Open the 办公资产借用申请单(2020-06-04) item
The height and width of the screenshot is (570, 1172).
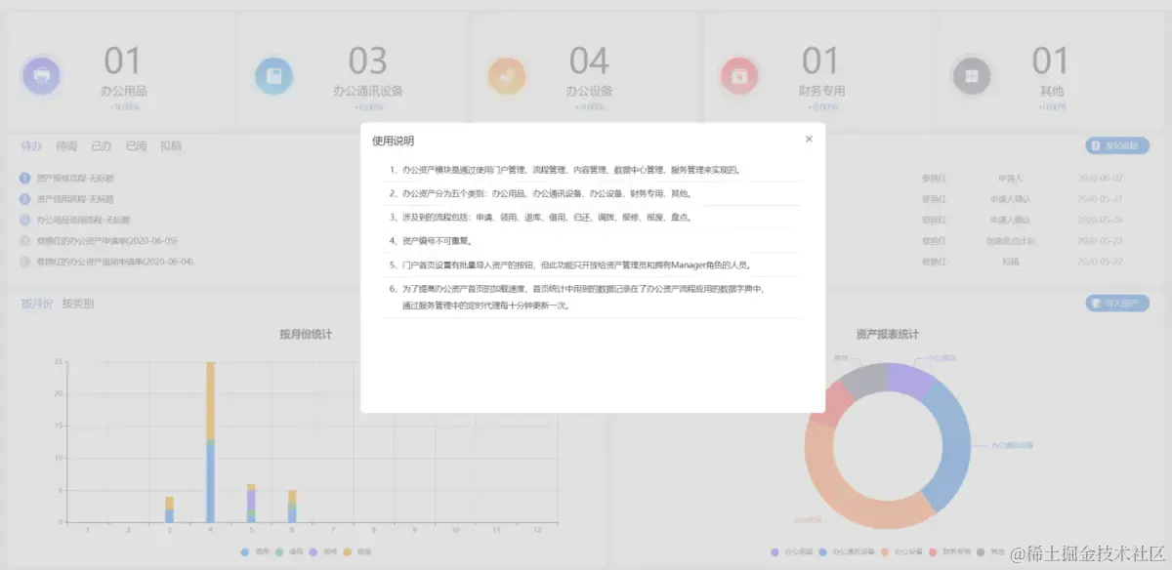[114, 262]
